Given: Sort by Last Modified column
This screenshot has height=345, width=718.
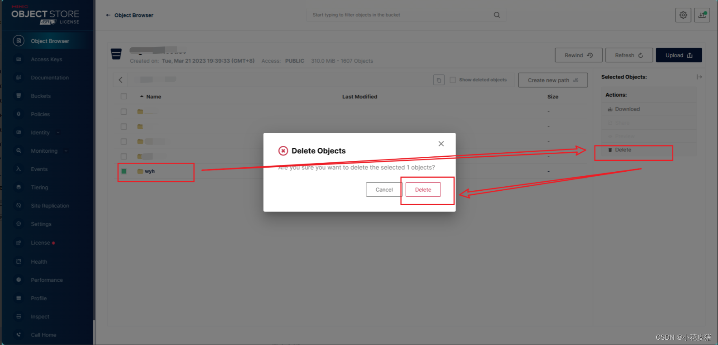Looking at the screenshot, I should click(360, 96).
